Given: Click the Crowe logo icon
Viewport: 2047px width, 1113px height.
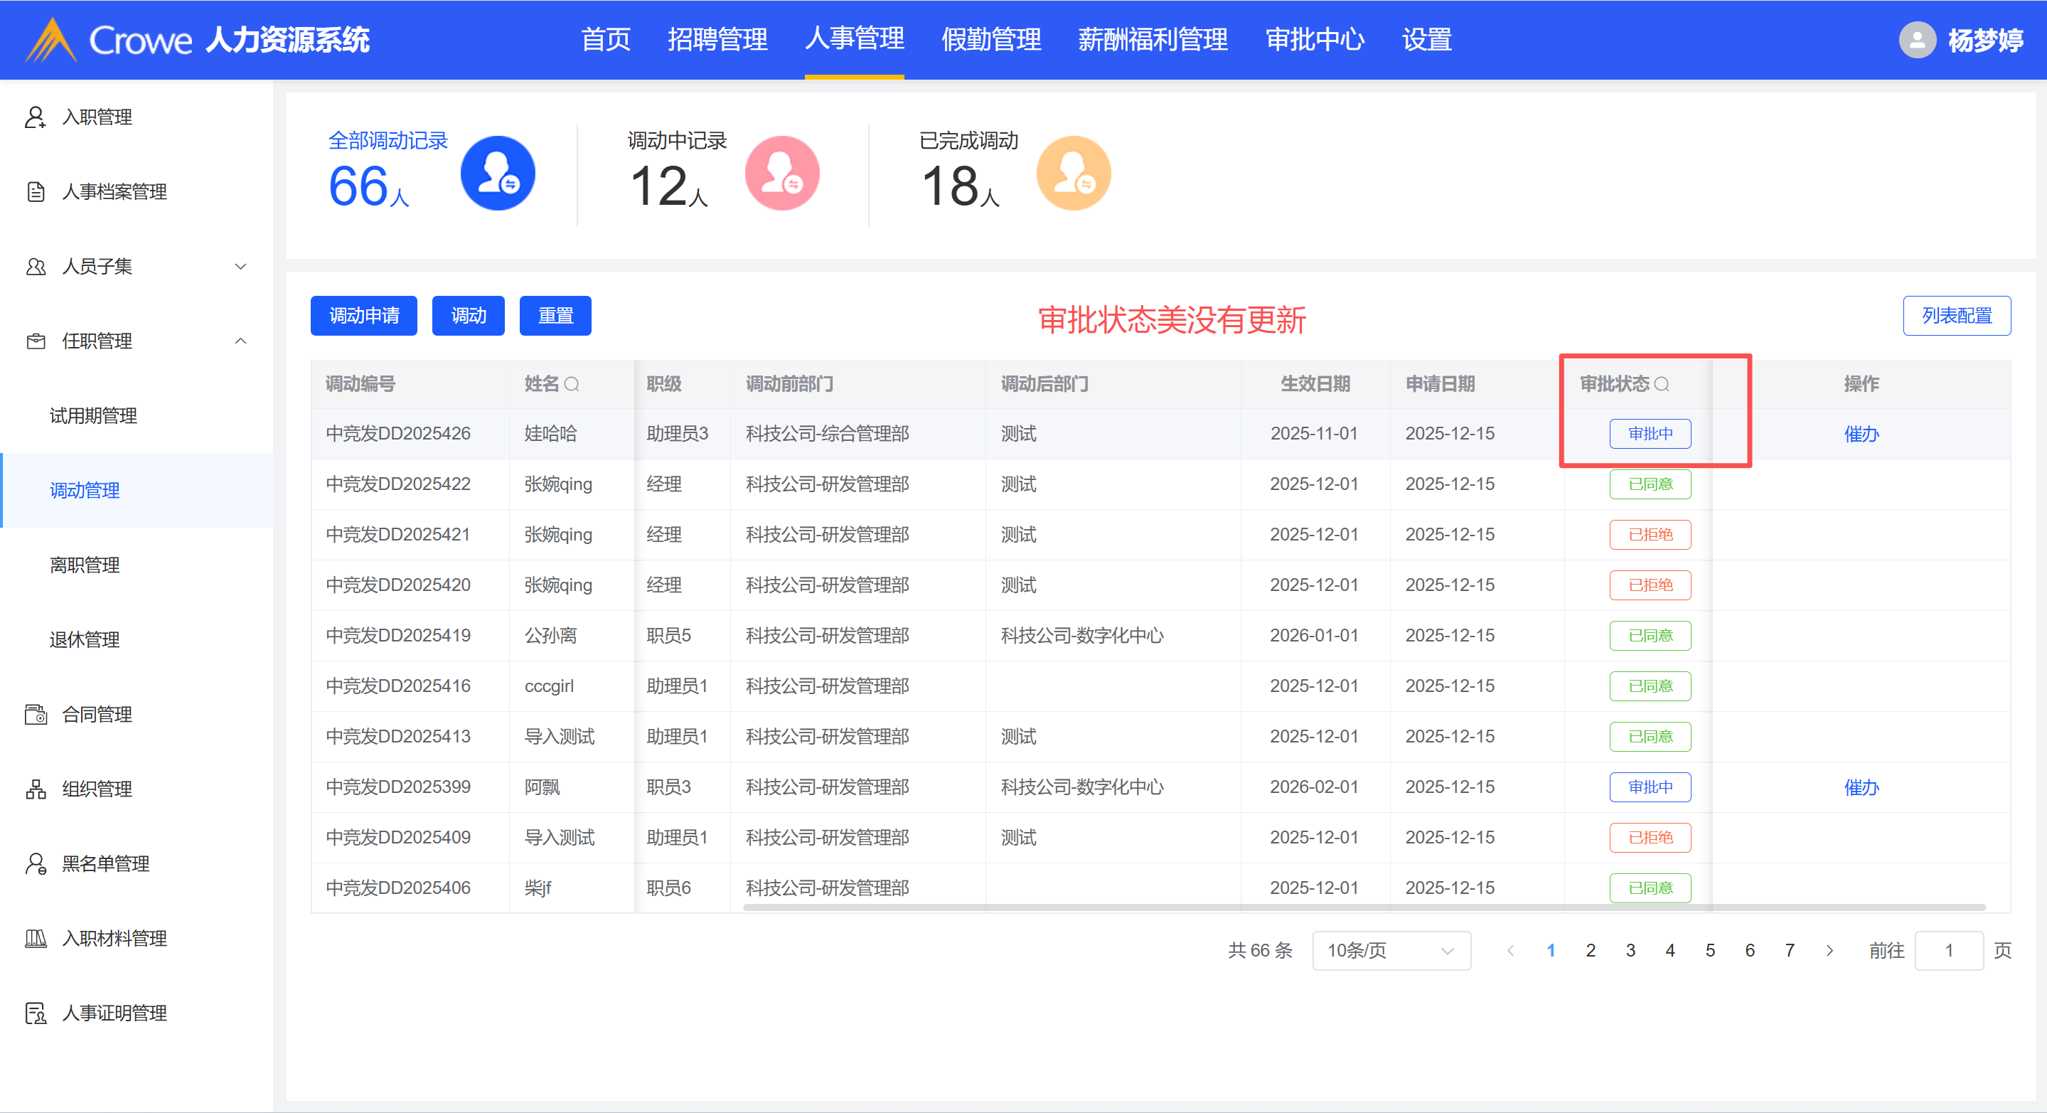Looking at the screenshot, I should (x=51, y=40).
